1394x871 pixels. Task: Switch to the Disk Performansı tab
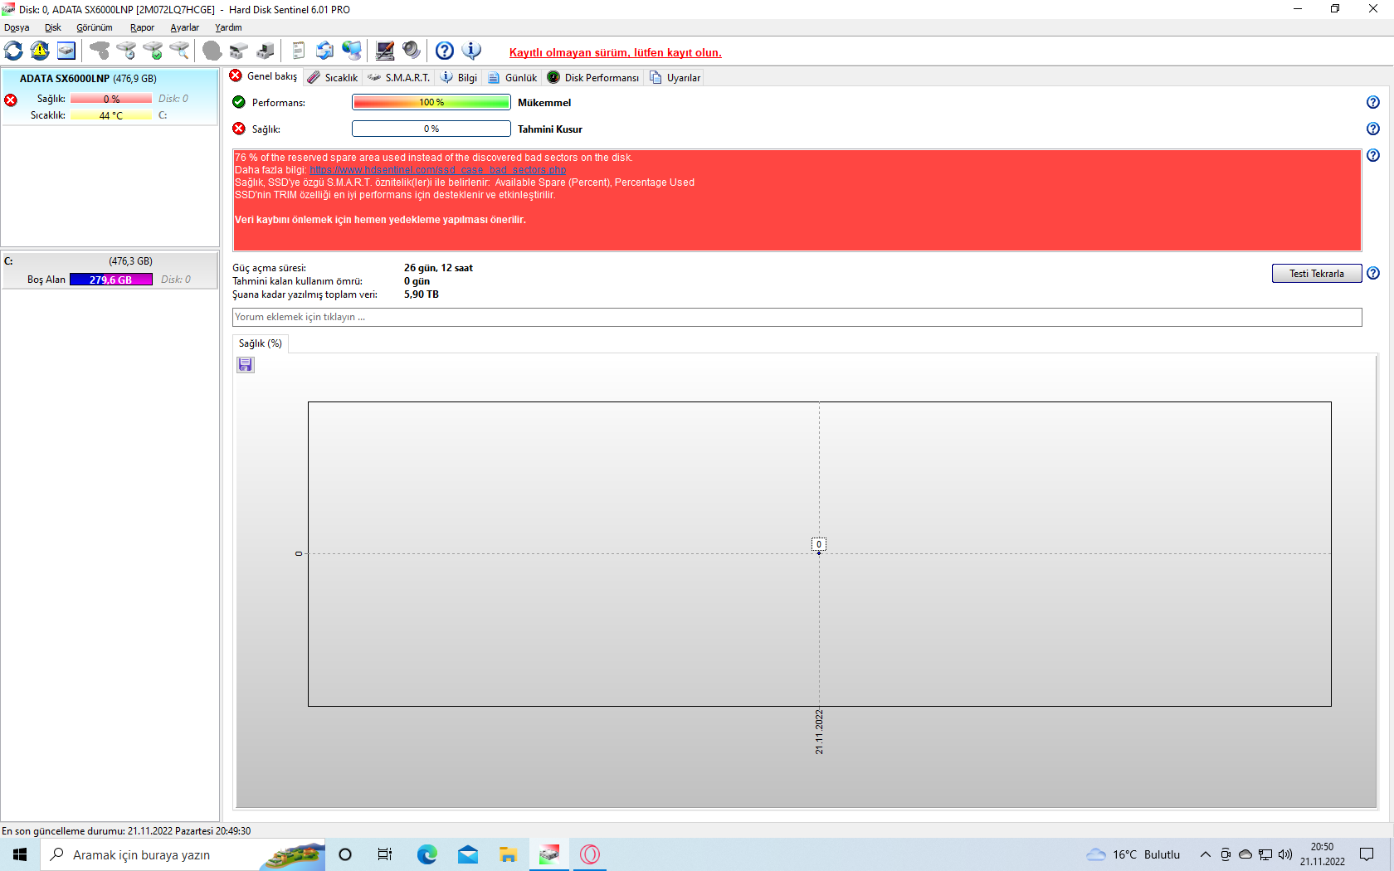tap(593, 77)
